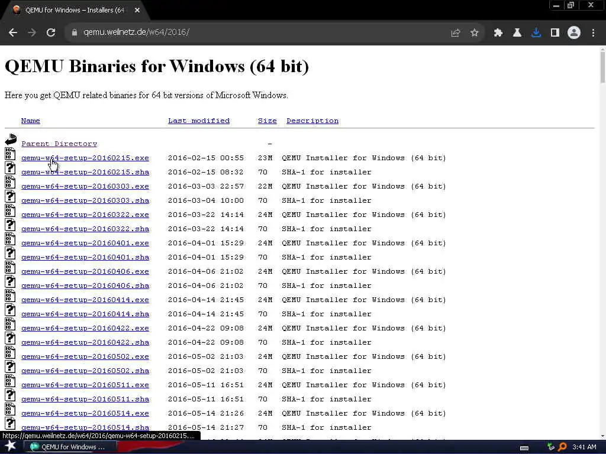Open qemu-w64-setup-20160502.sha file
This screenshot has height=454, width=606.
point(85,371)
